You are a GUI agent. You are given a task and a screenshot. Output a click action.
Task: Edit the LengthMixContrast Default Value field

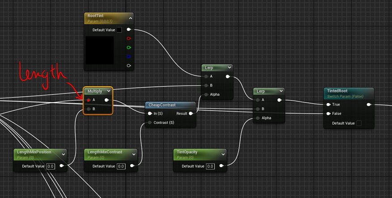121,166
